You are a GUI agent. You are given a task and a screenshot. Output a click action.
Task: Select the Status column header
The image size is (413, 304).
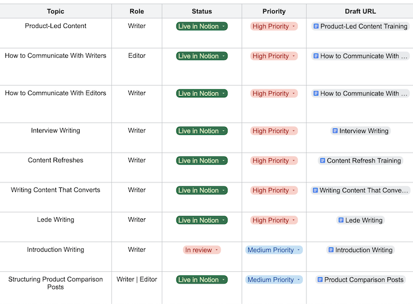pos(202,12)
